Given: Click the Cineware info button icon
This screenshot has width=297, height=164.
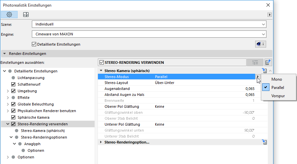Looking at the screenshot, I should [x=260, y=44].
